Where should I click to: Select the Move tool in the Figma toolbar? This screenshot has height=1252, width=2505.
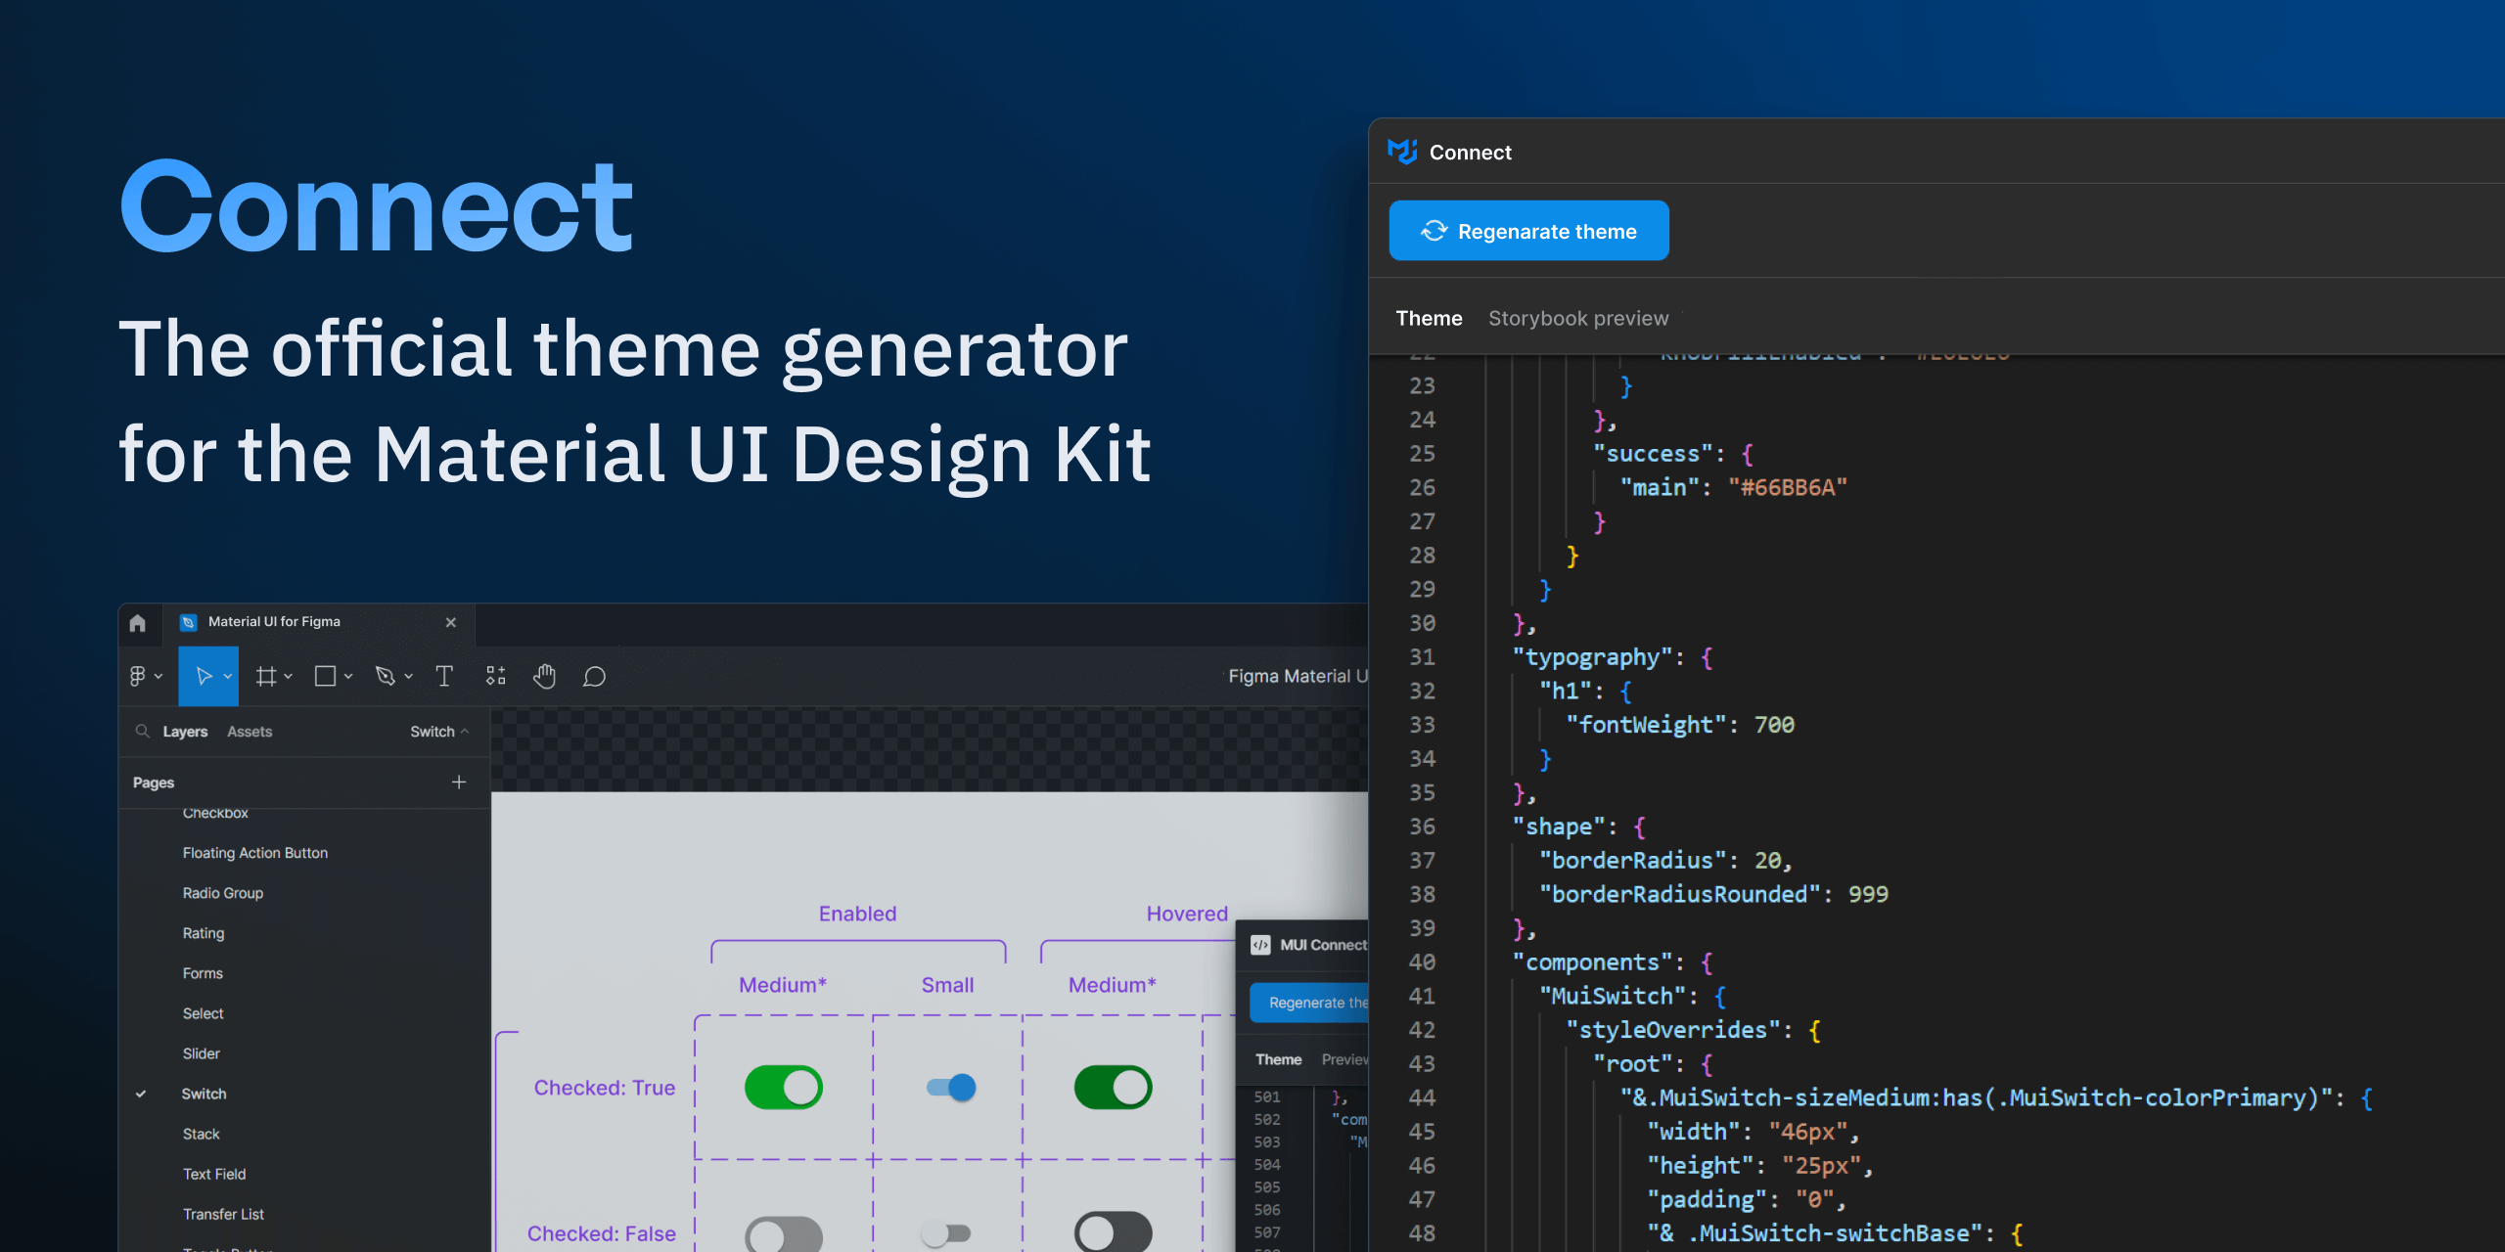207,675
